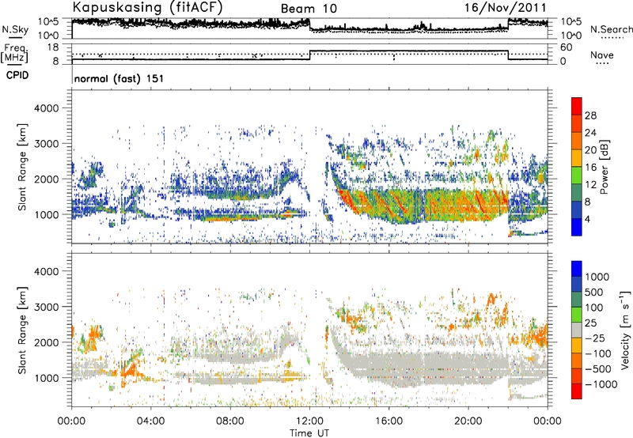Click the "Nave" legend label
The image size is (633, 438).
(602, 55)
